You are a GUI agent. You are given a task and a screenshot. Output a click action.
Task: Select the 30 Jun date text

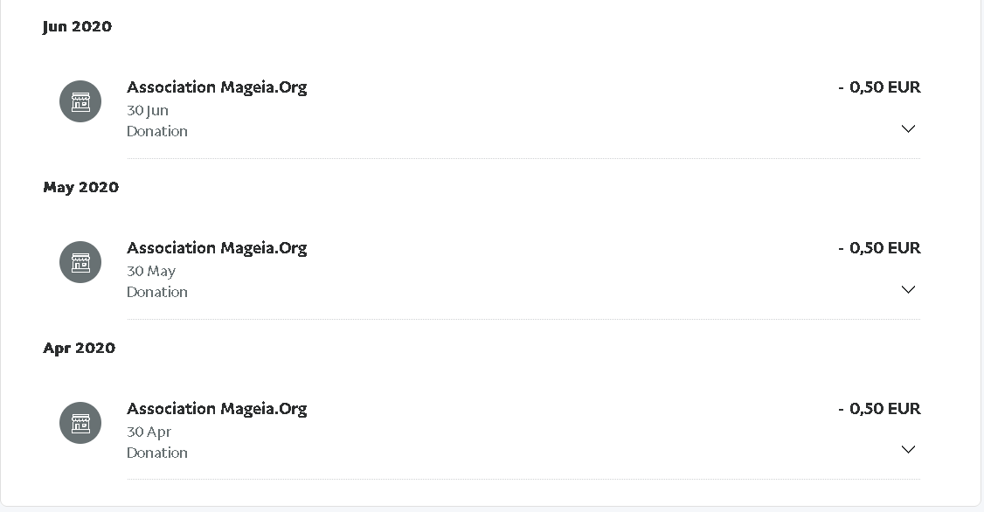(148, 110)
